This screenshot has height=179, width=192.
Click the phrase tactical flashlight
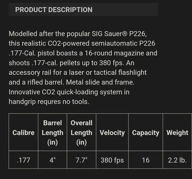[120, 73]
